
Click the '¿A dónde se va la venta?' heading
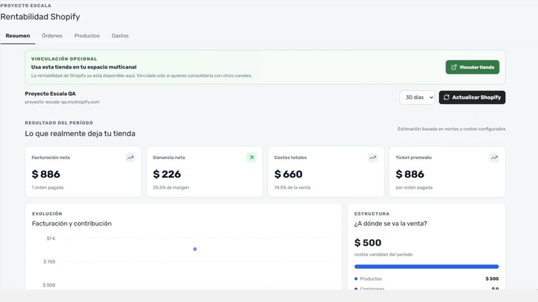391,223
